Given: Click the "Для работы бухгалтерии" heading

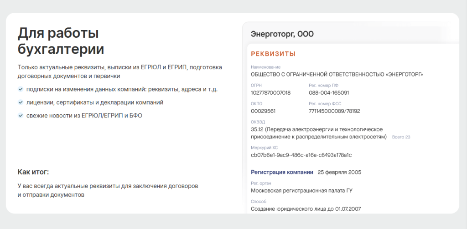Looking at the screenshot, I should pos(61,41).
